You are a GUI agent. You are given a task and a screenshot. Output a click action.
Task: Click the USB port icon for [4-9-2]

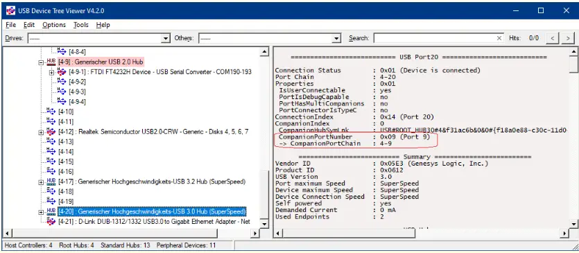click(62, 82)
